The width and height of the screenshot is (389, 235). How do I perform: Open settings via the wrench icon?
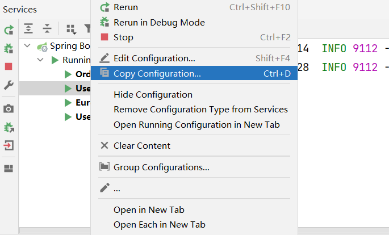tap(9, 85)
